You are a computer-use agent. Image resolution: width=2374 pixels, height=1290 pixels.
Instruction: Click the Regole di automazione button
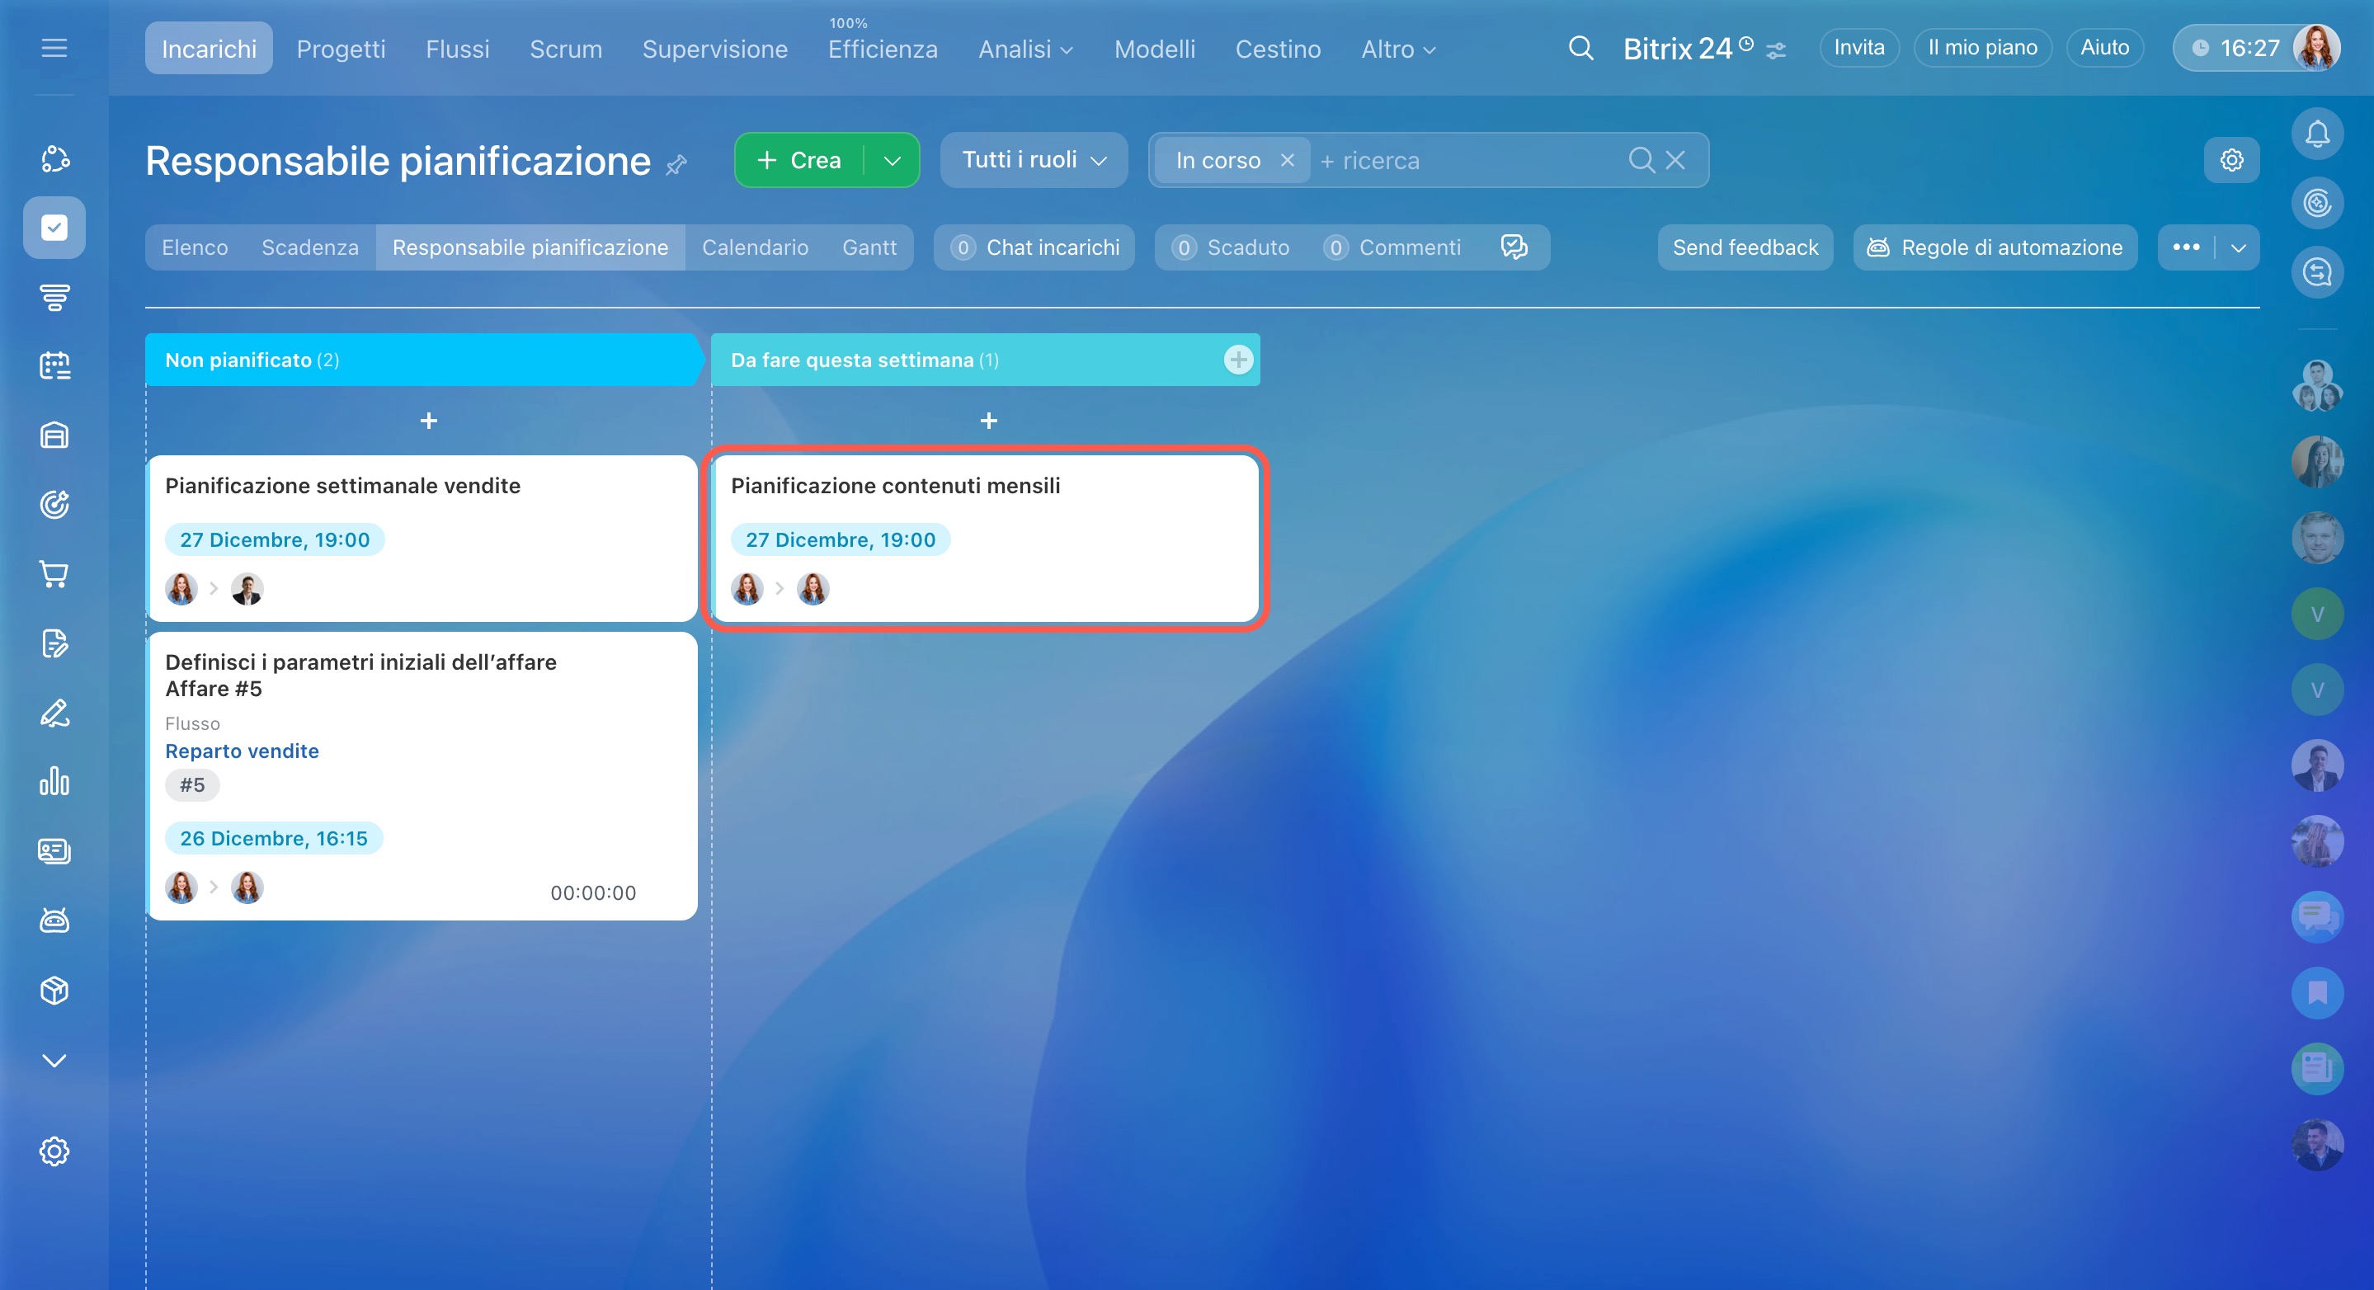1995,248
